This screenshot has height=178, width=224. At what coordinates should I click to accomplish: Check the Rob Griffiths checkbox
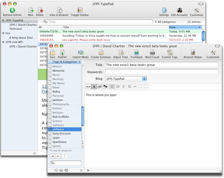[50, 117]
